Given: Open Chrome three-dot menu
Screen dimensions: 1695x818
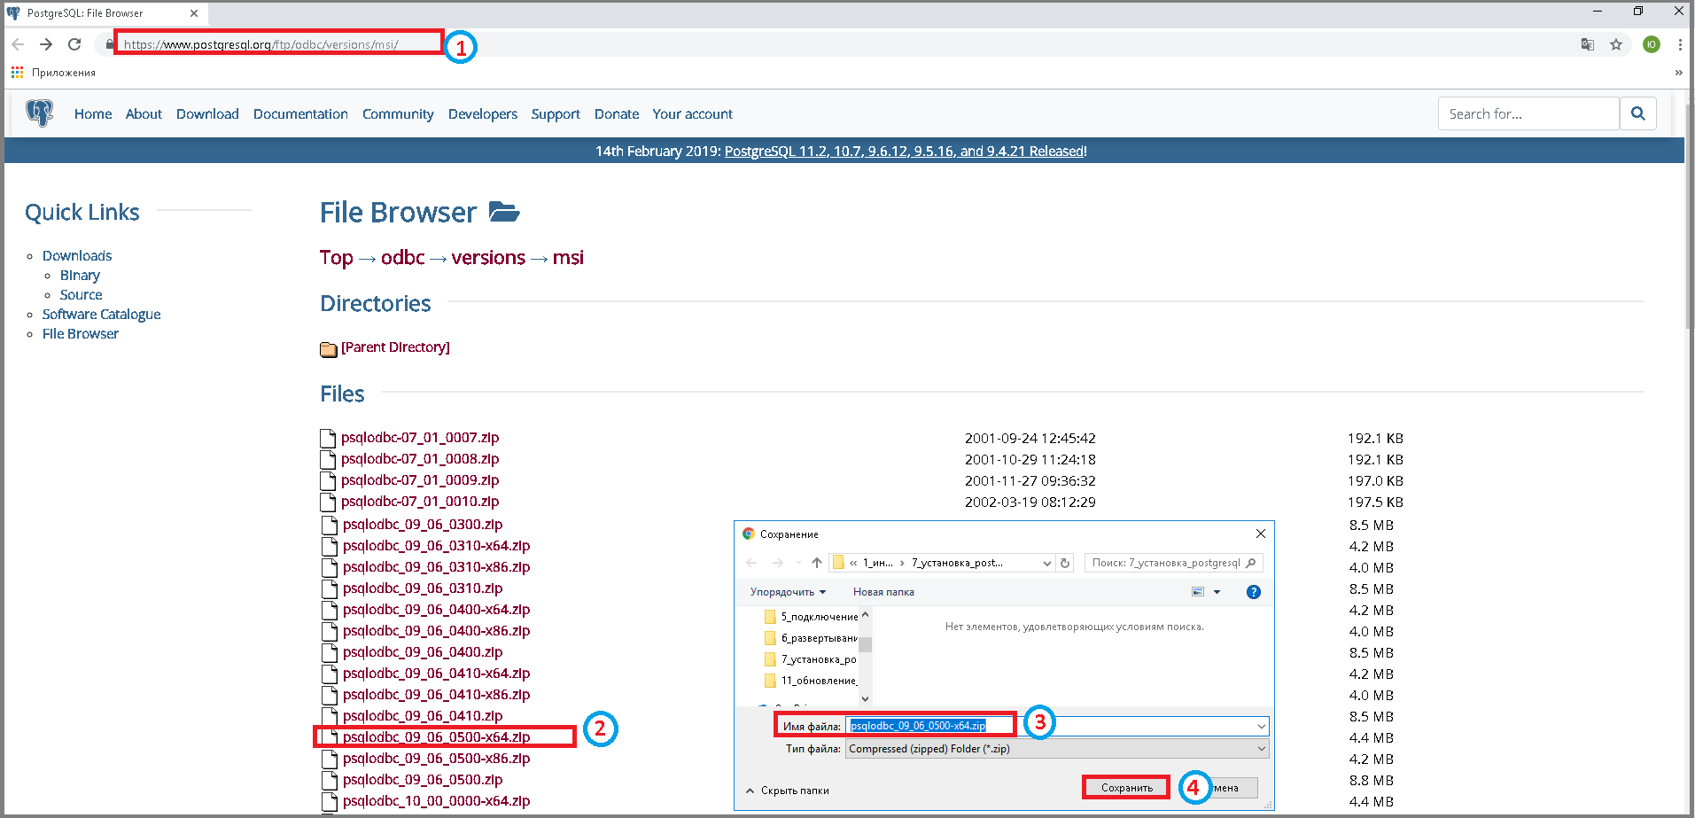Looking at the screenshot, I should tap(1680, 44).
